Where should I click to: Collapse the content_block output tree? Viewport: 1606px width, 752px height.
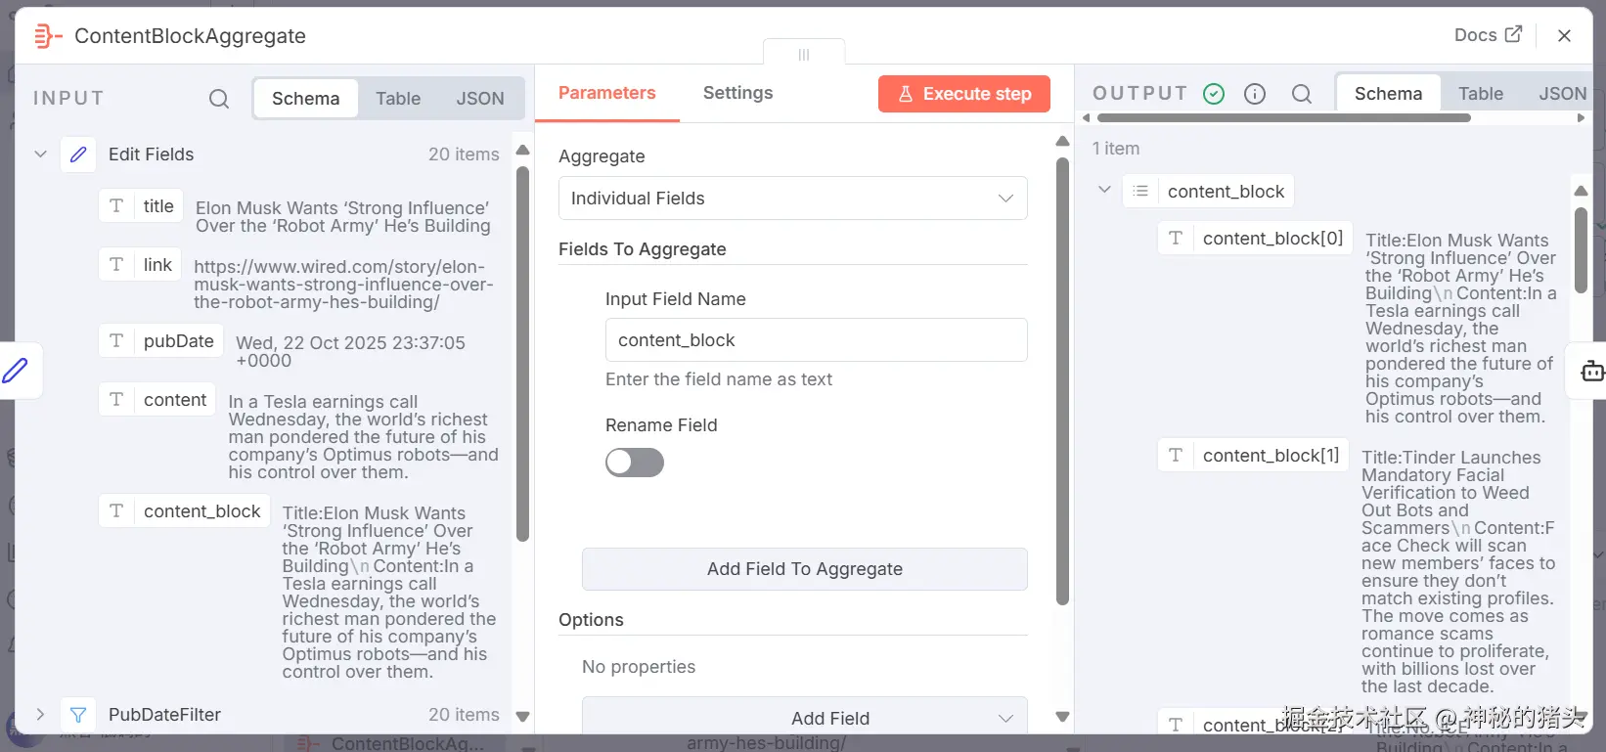tap(1104, 190)
